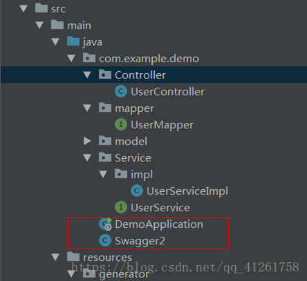Open DemoApplication file name
307x281 pixels.
(159, 224)
